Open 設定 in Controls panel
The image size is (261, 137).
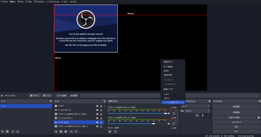[236, 127]
